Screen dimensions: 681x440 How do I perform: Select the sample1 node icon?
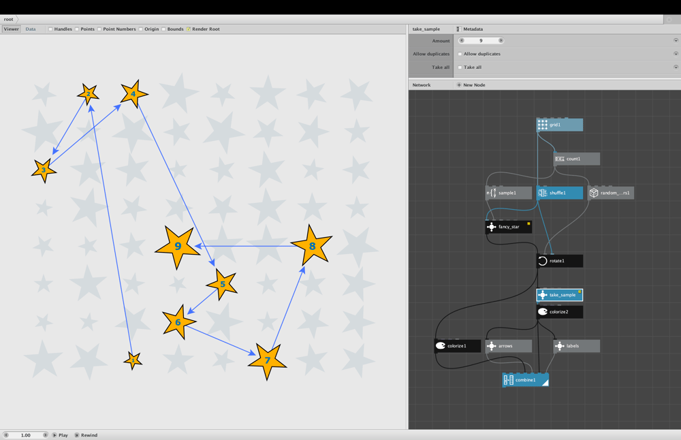tap(491, 193)
